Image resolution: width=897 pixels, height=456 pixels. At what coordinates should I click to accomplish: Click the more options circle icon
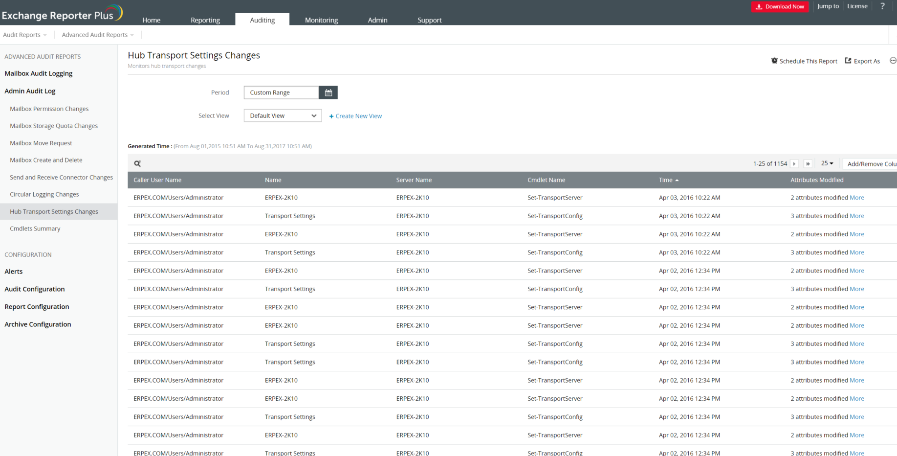click(893, 61)
